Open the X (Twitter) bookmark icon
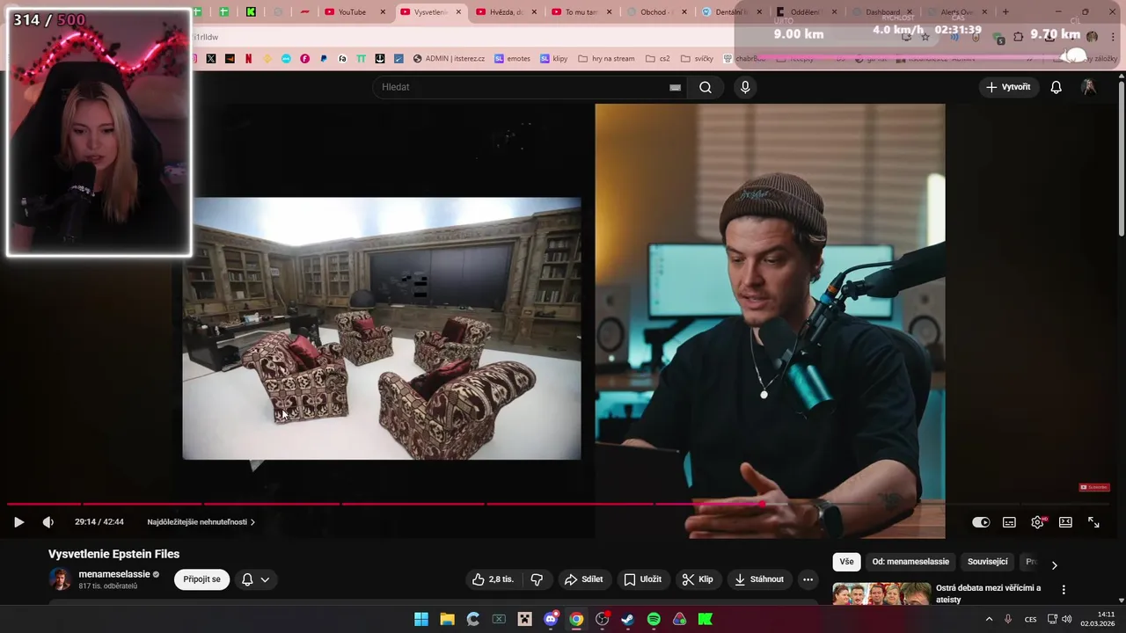Image resolution: width=1126 pixels, height=633 pixels. coord(211,59)
